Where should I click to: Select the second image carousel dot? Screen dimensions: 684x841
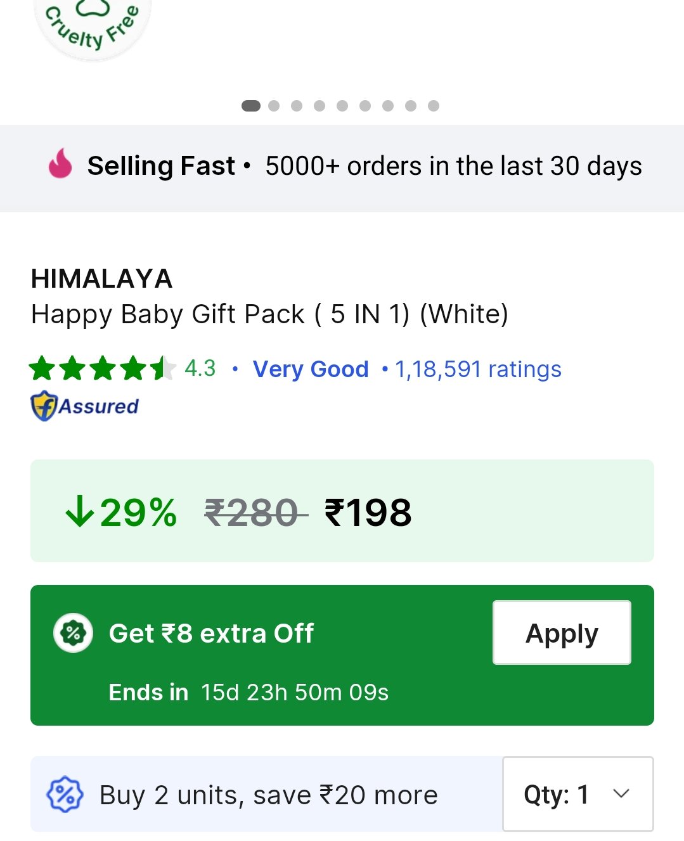tap(274, 106)
